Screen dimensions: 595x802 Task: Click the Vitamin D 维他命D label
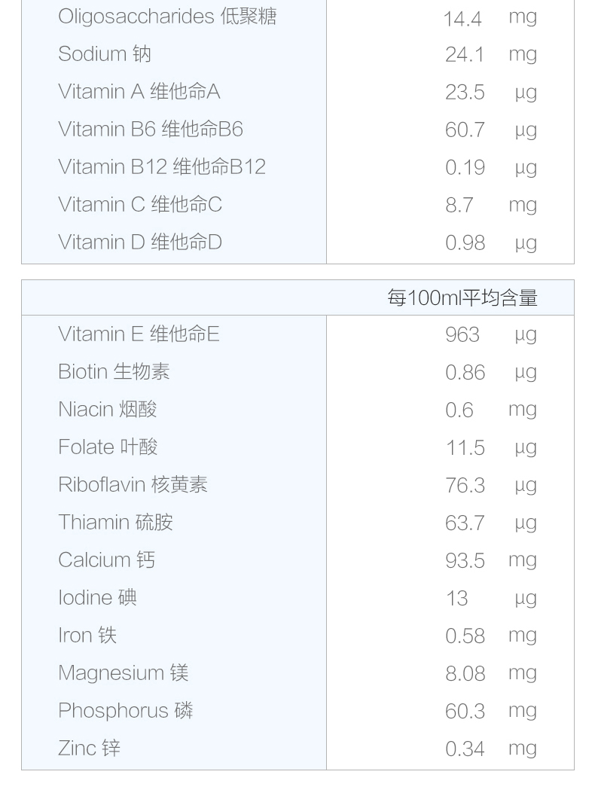tap(140, 242)
